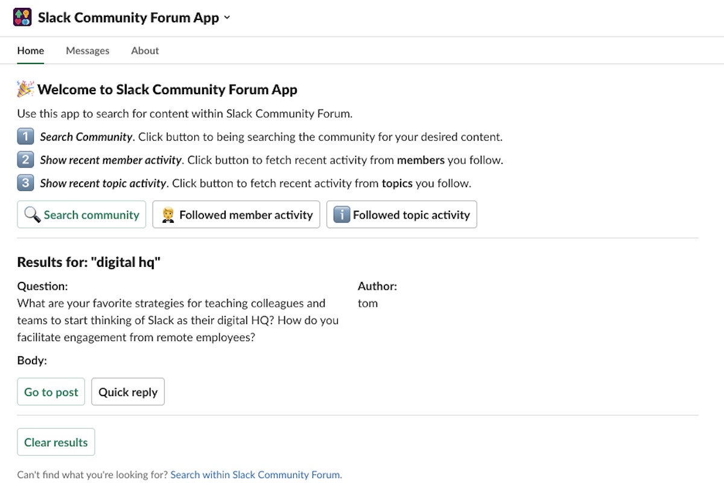The width and height of the screenshot is (724, 486).
Task: Switch to the Home tab
Action: pyautogui.click(x=30, y=51)
